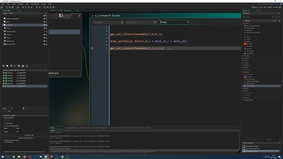
Task: Create a new instance layer
Action: point(7,66)
